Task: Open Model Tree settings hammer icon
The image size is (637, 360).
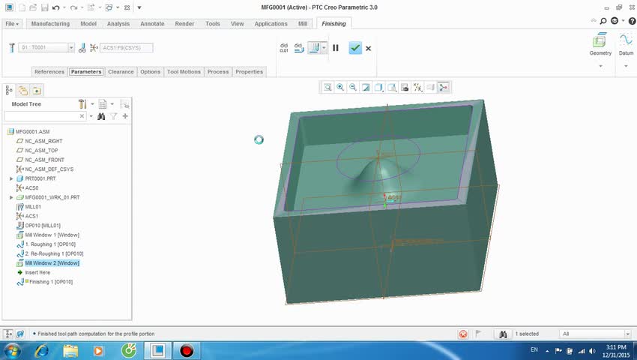Action: [x=82, y=104]
